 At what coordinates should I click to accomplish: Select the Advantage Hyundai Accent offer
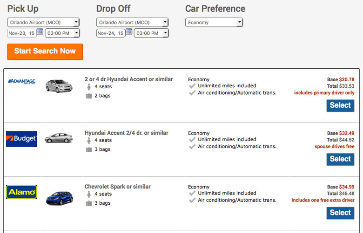tap(340, 105)
